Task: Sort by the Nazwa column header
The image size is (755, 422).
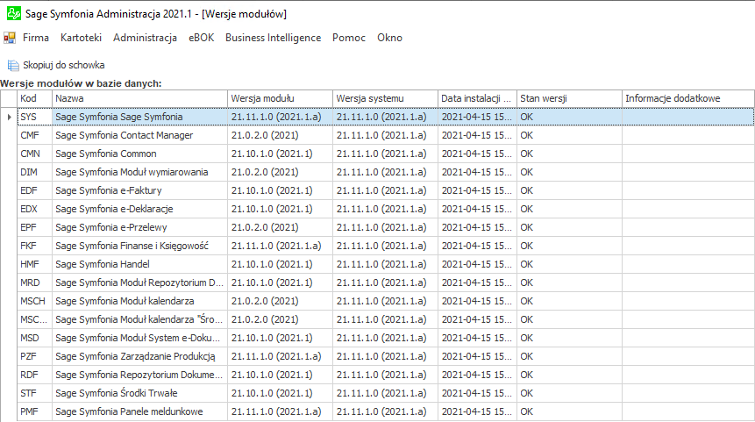Action: [139, 98]
